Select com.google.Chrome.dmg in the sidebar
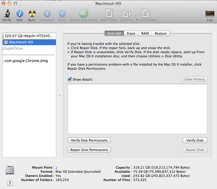The height and width of the screenshot is (189, 217). (29, 61)
